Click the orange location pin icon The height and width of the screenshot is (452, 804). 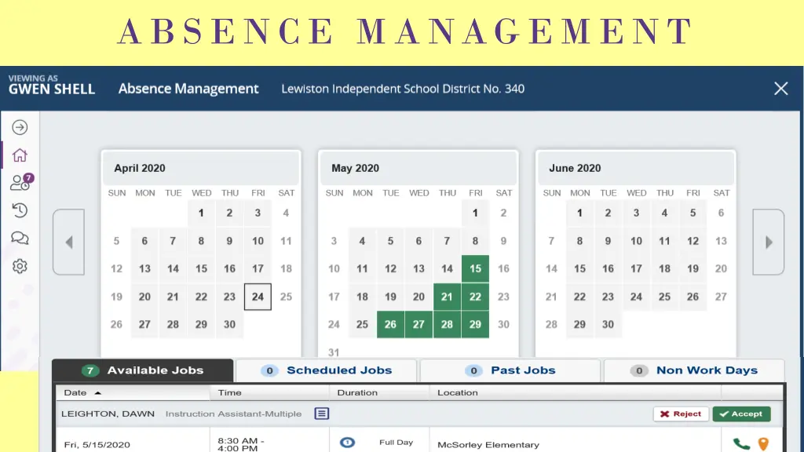coord(763,442)
